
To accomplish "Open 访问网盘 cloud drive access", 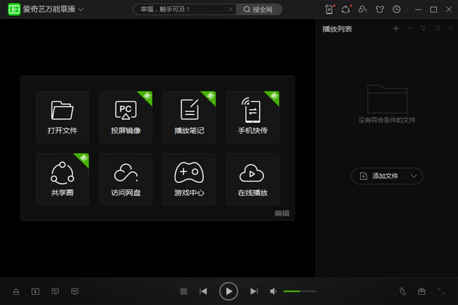I will coord(126,179).
